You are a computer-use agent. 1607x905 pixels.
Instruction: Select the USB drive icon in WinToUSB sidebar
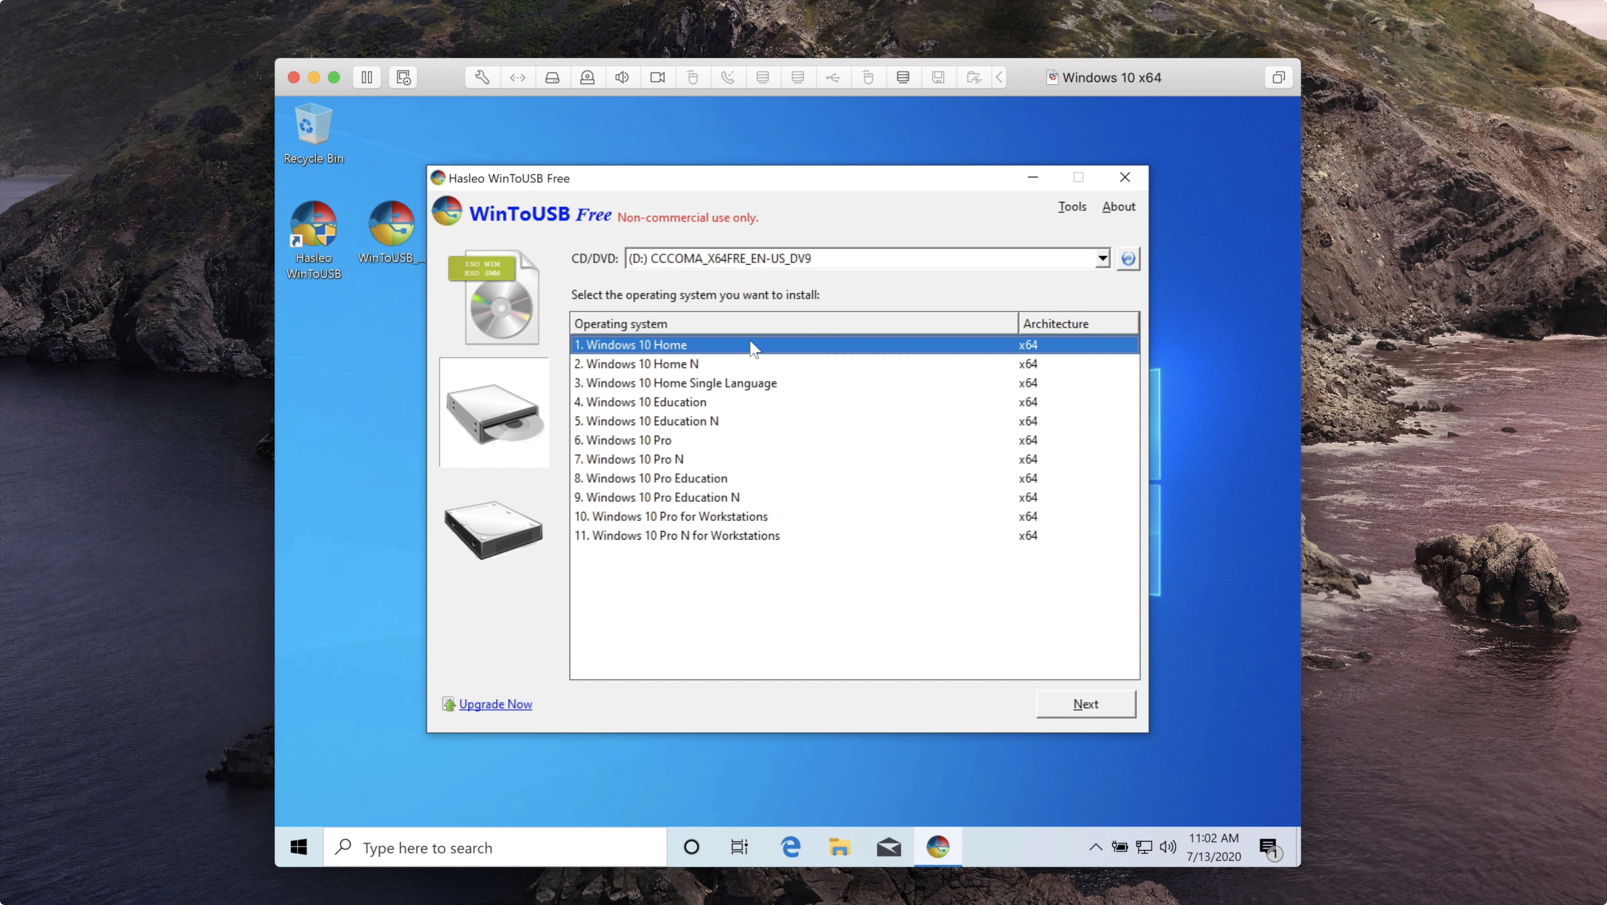tap(492, 530)
